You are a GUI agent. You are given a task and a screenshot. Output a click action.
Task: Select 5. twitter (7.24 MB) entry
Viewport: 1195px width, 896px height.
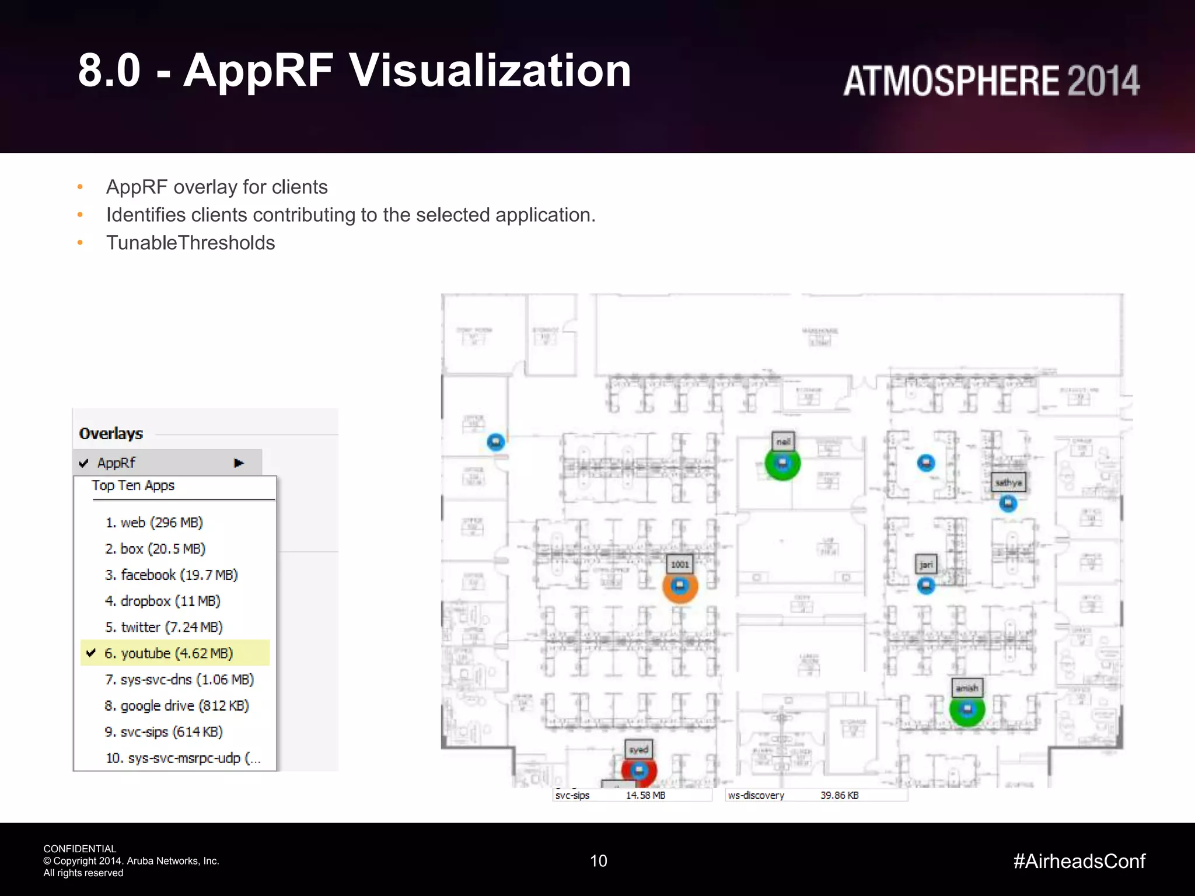point(164,627)
